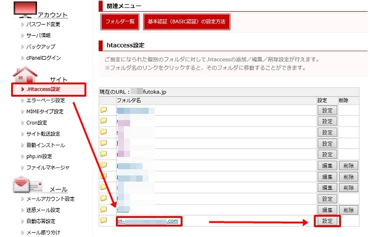Click the フォルダ名 column header
370x237 pixels.
point(129,100)
